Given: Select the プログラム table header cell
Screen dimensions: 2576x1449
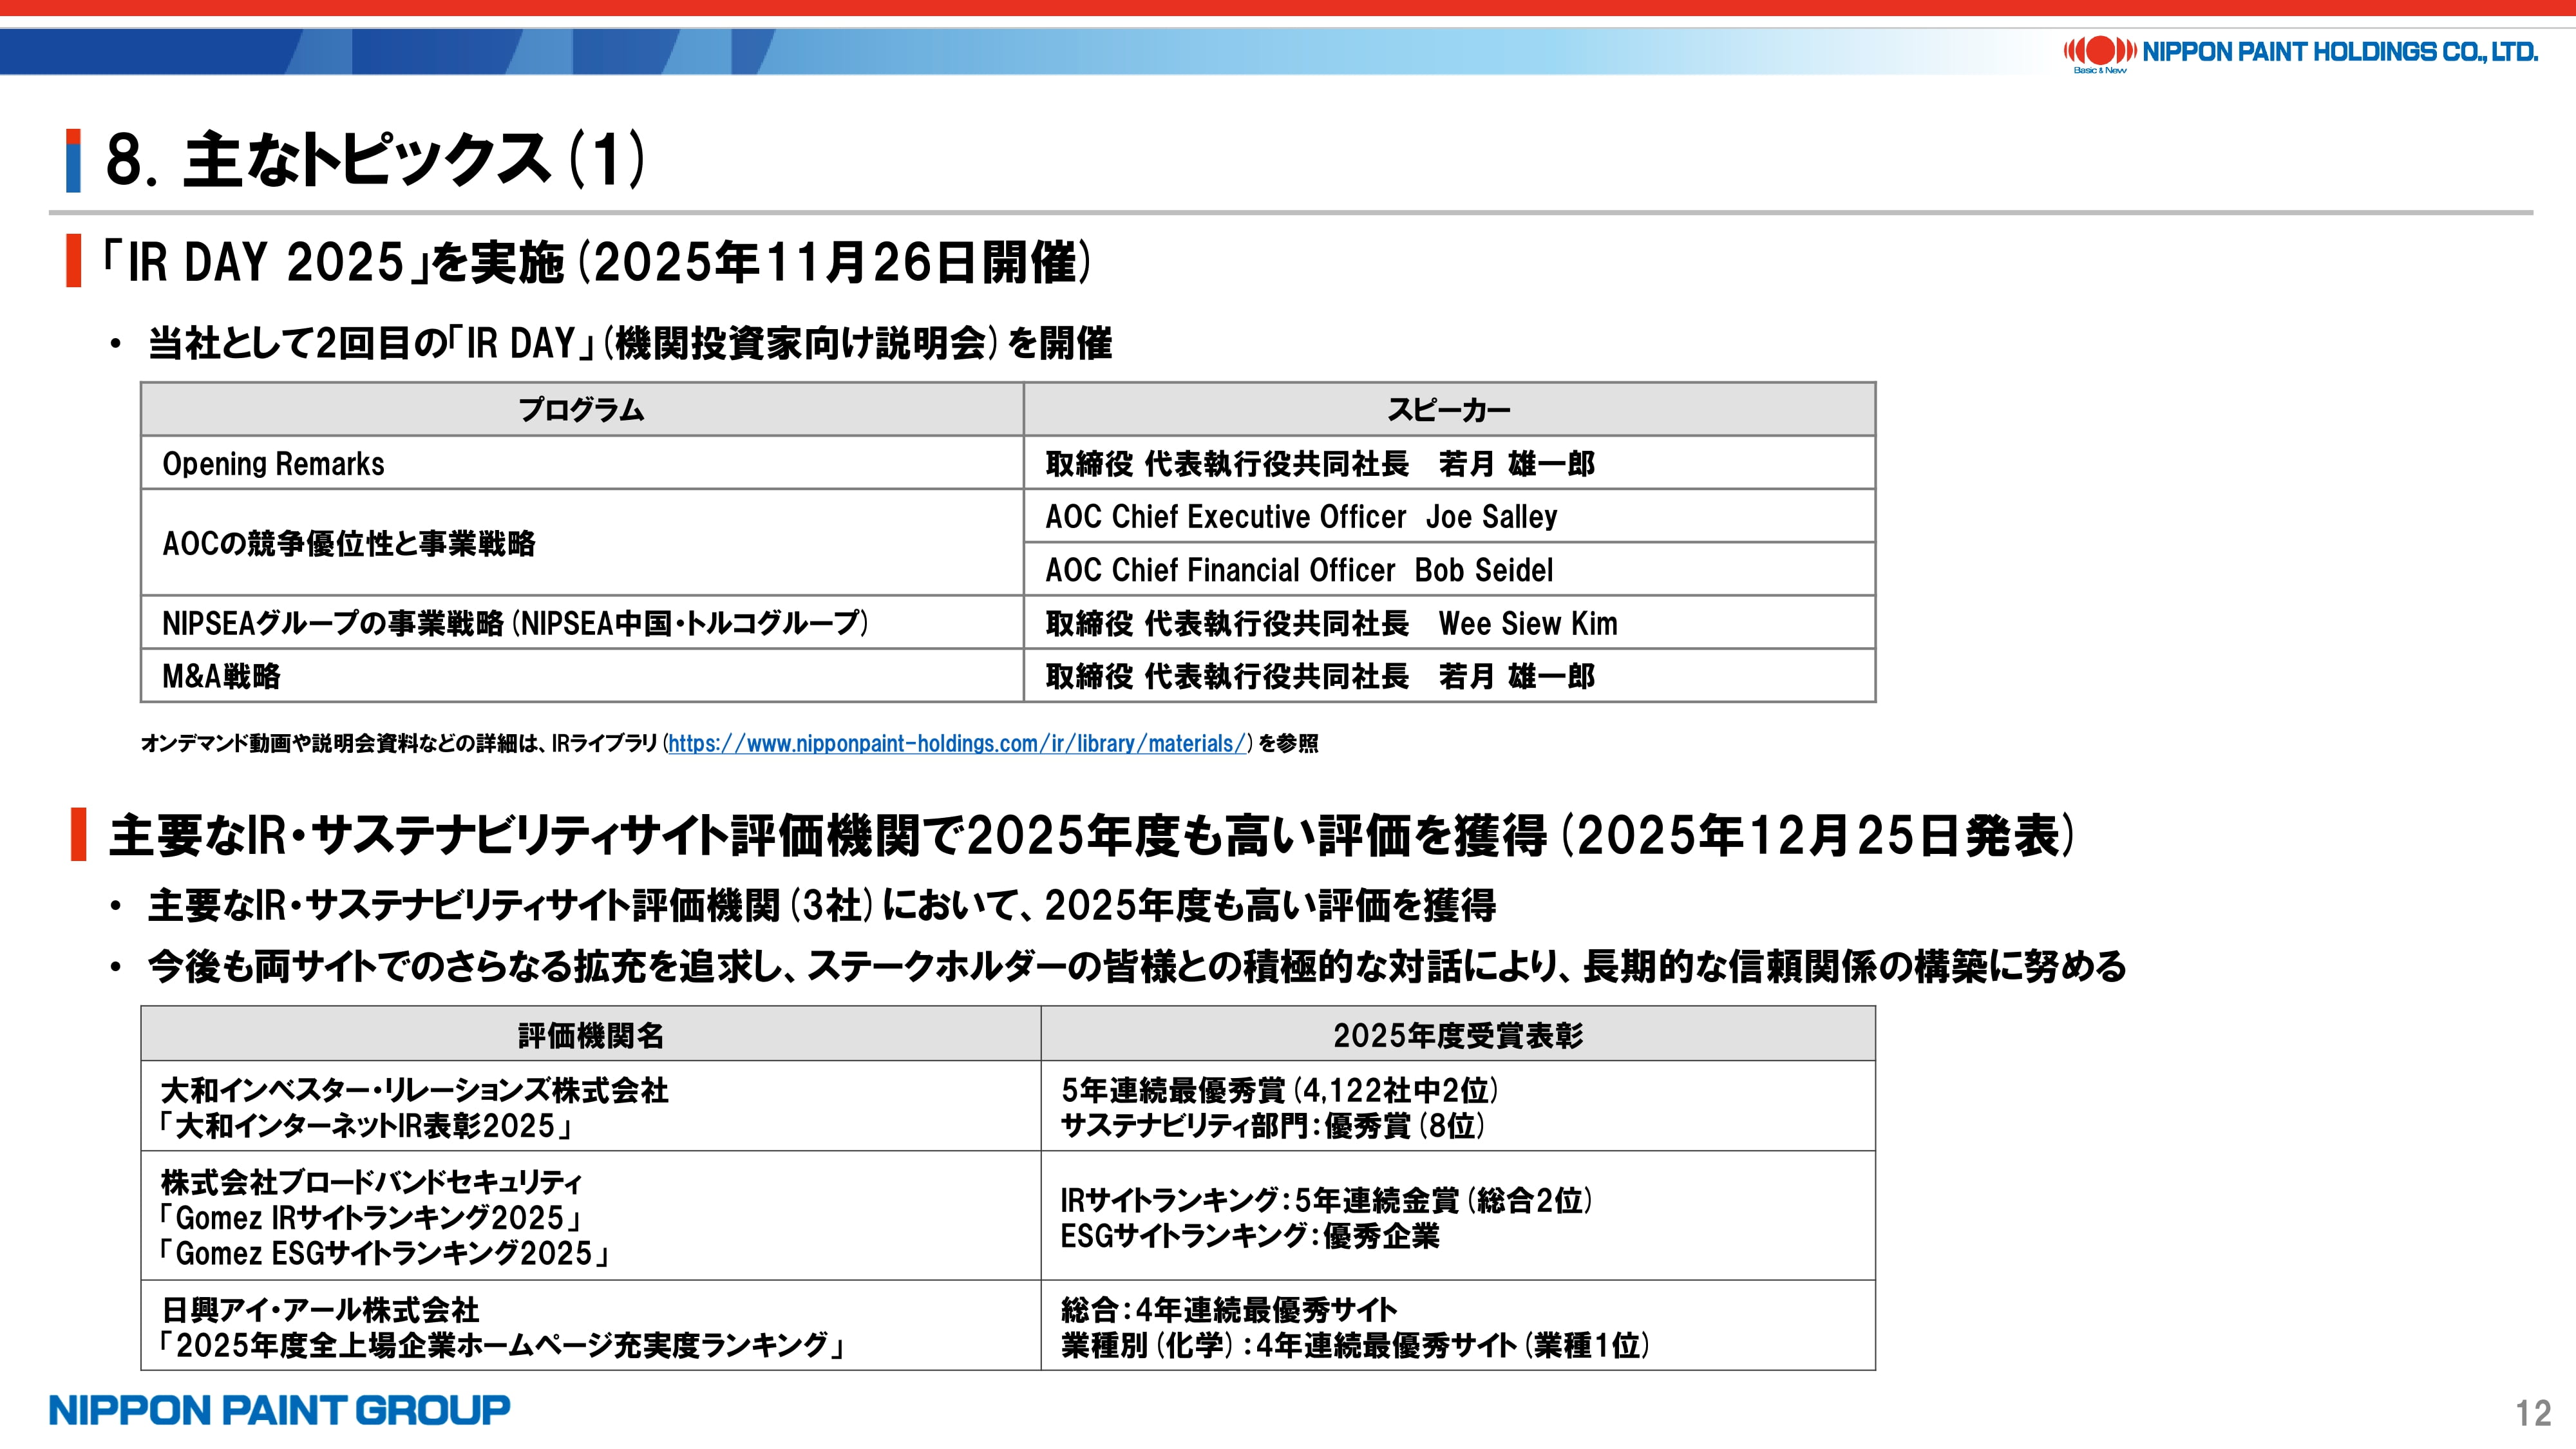Looking at the screenshot, I should 581,409.
